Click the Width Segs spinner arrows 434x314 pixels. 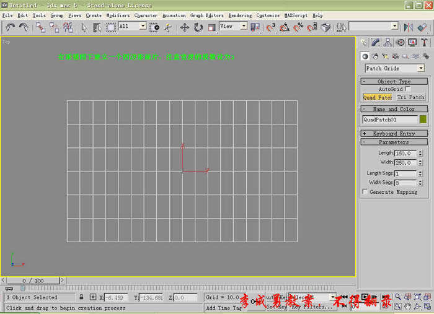420,183
